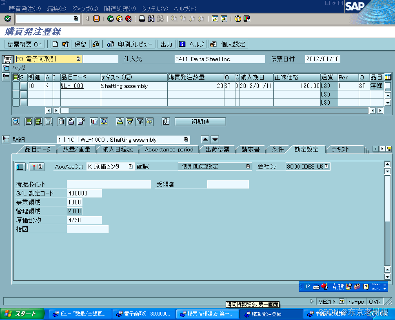This screenshot has width=395, height=320.
Task: Open the 個別勘定設定 distribution dropdown
Action: pos(248,166)
